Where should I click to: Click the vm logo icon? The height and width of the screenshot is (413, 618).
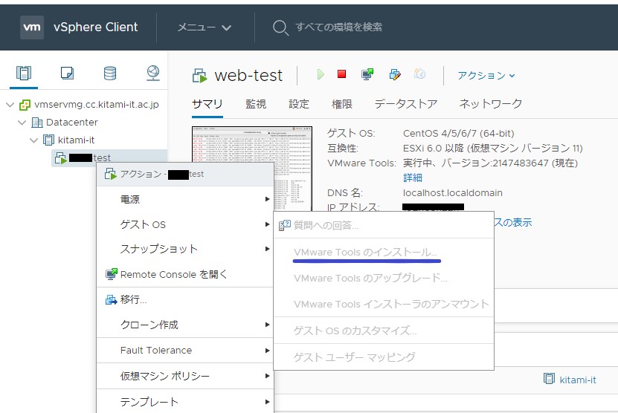tap(32, 27)
